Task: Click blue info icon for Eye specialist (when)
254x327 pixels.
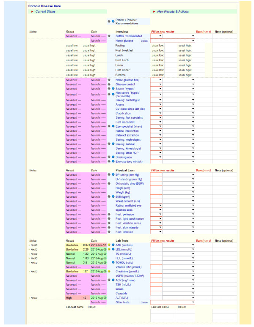Action: 113,126
